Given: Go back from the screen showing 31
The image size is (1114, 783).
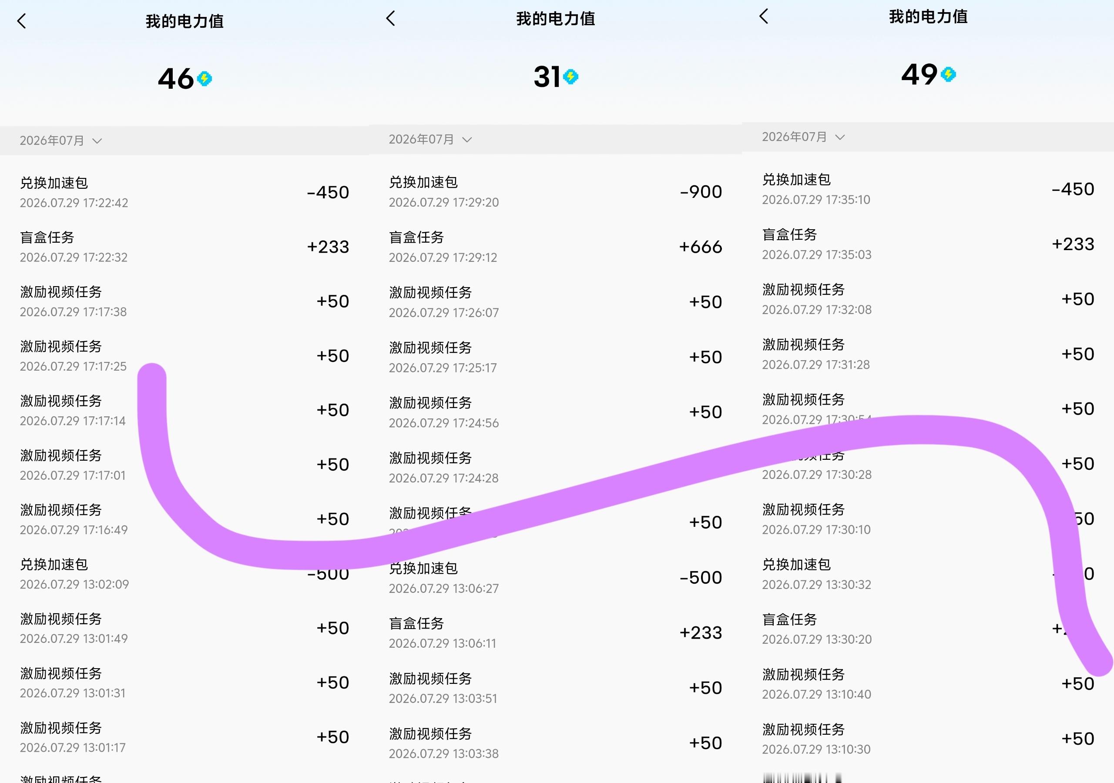Looking at the screenshot, I should (391, 18).
